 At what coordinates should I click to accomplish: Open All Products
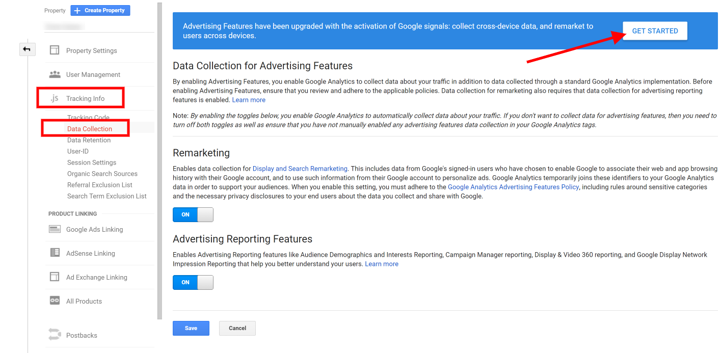pyautogui.click(x=84, y=301)
